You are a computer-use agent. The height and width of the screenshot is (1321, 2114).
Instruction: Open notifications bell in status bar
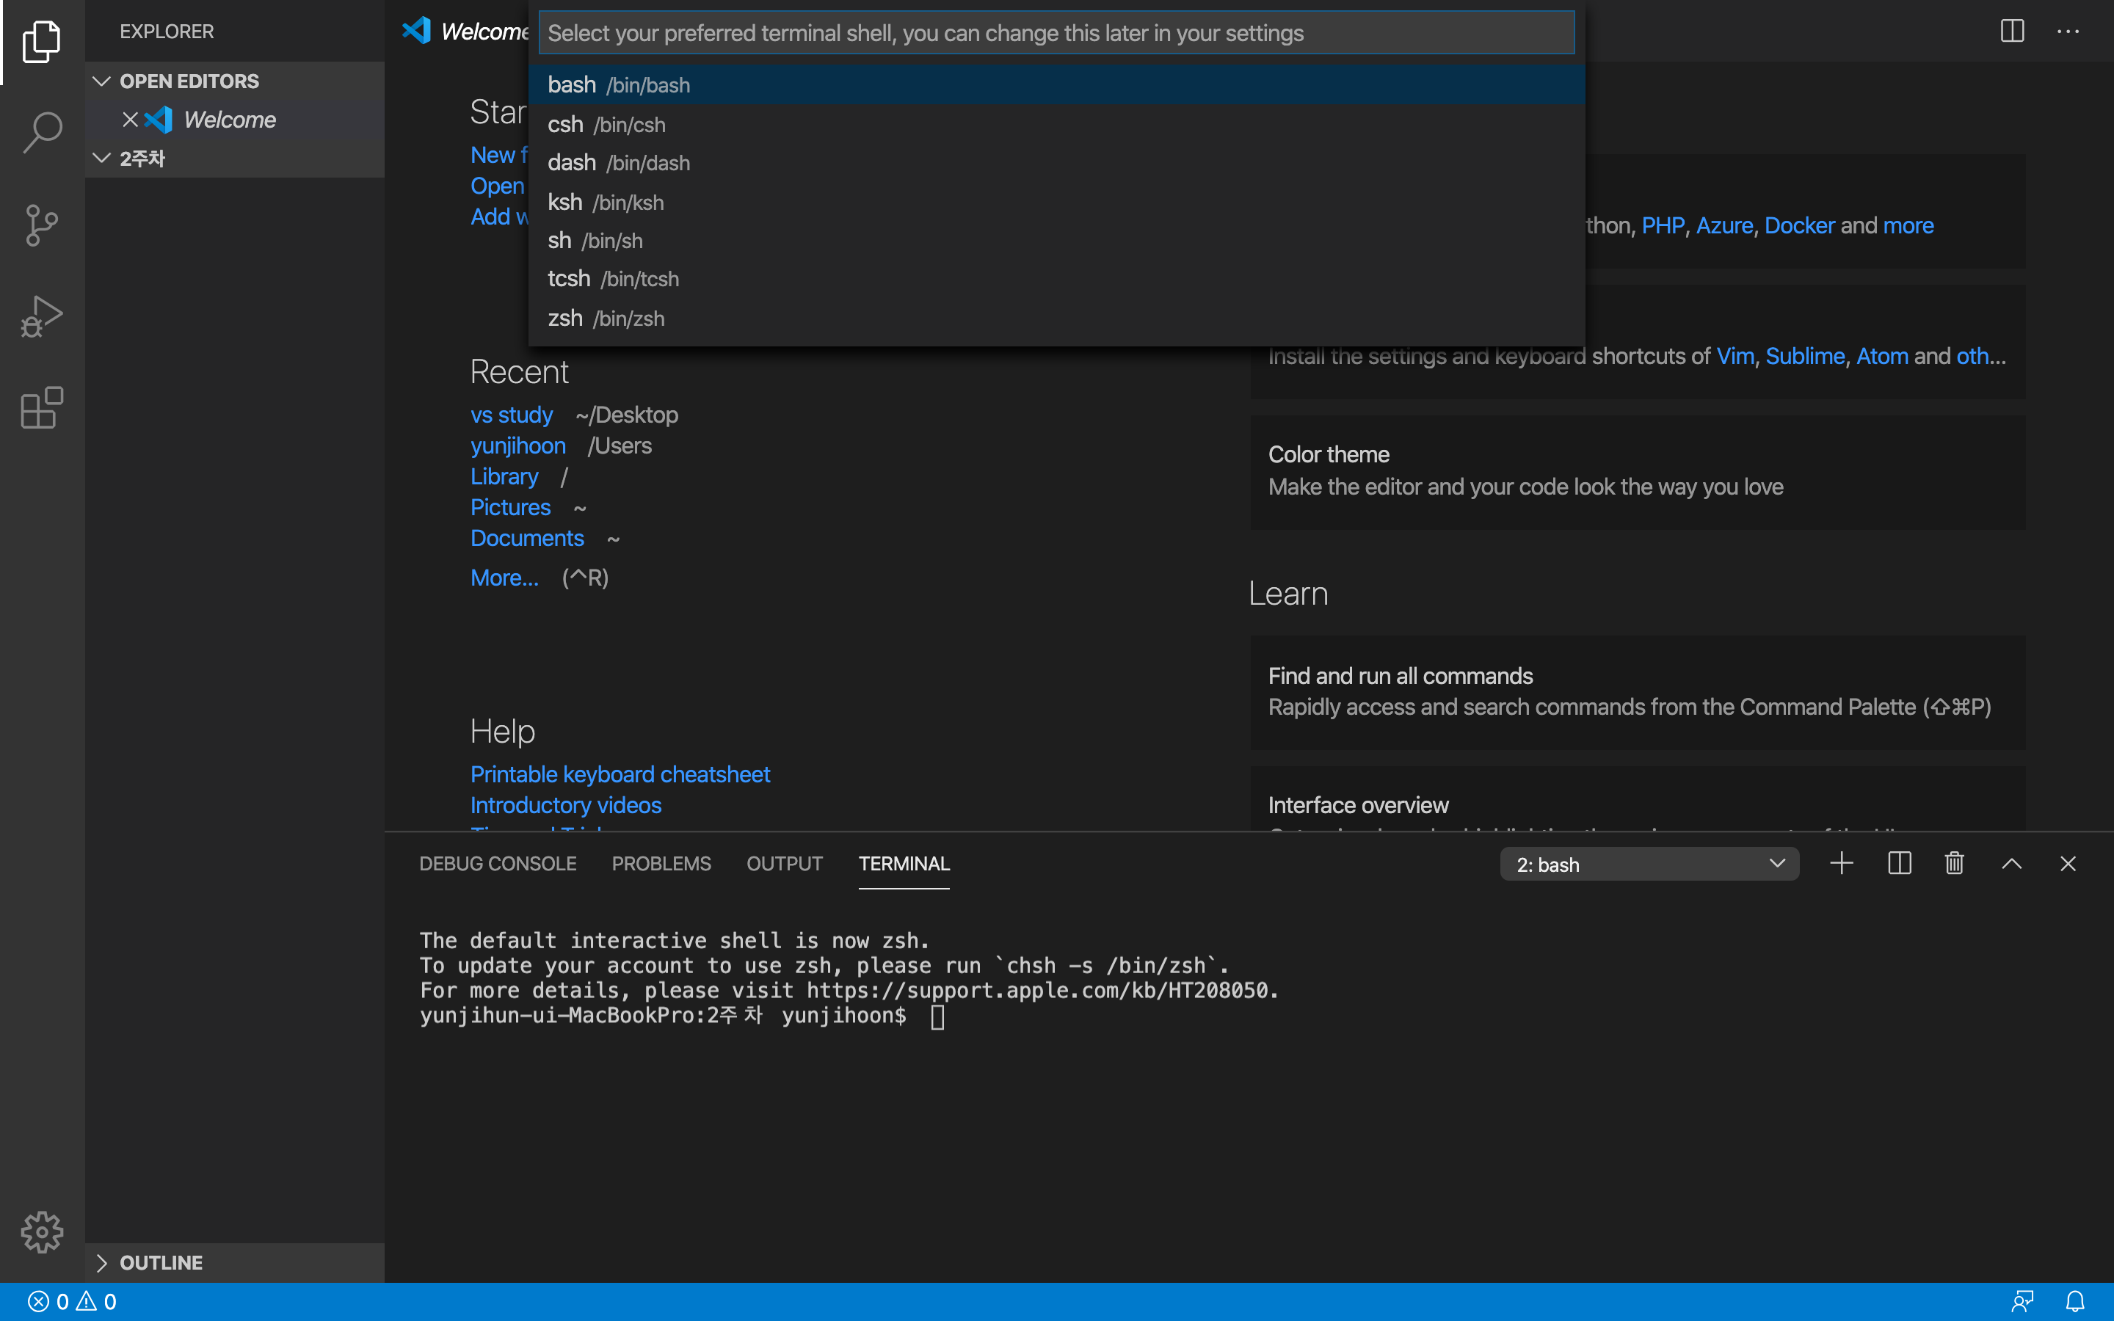(x=2074, y=1302)
